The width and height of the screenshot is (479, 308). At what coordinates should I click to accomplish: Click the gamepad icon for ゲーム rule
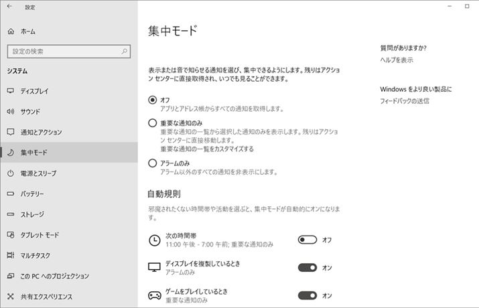click(x=154, y=295)
